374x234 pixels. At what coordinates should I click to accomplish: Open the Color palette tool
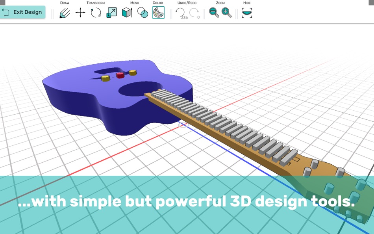(158, 13)
